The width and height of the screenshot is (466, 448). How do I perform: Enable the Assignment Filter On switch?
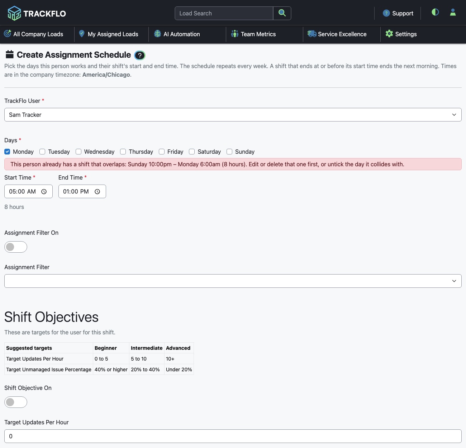point(16,247)
